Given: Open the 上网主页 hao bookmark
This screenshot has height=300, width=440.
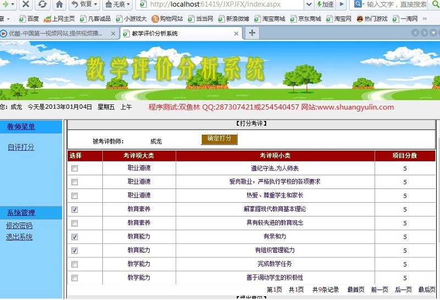Looking at the screenshot, I should point(59,19).
